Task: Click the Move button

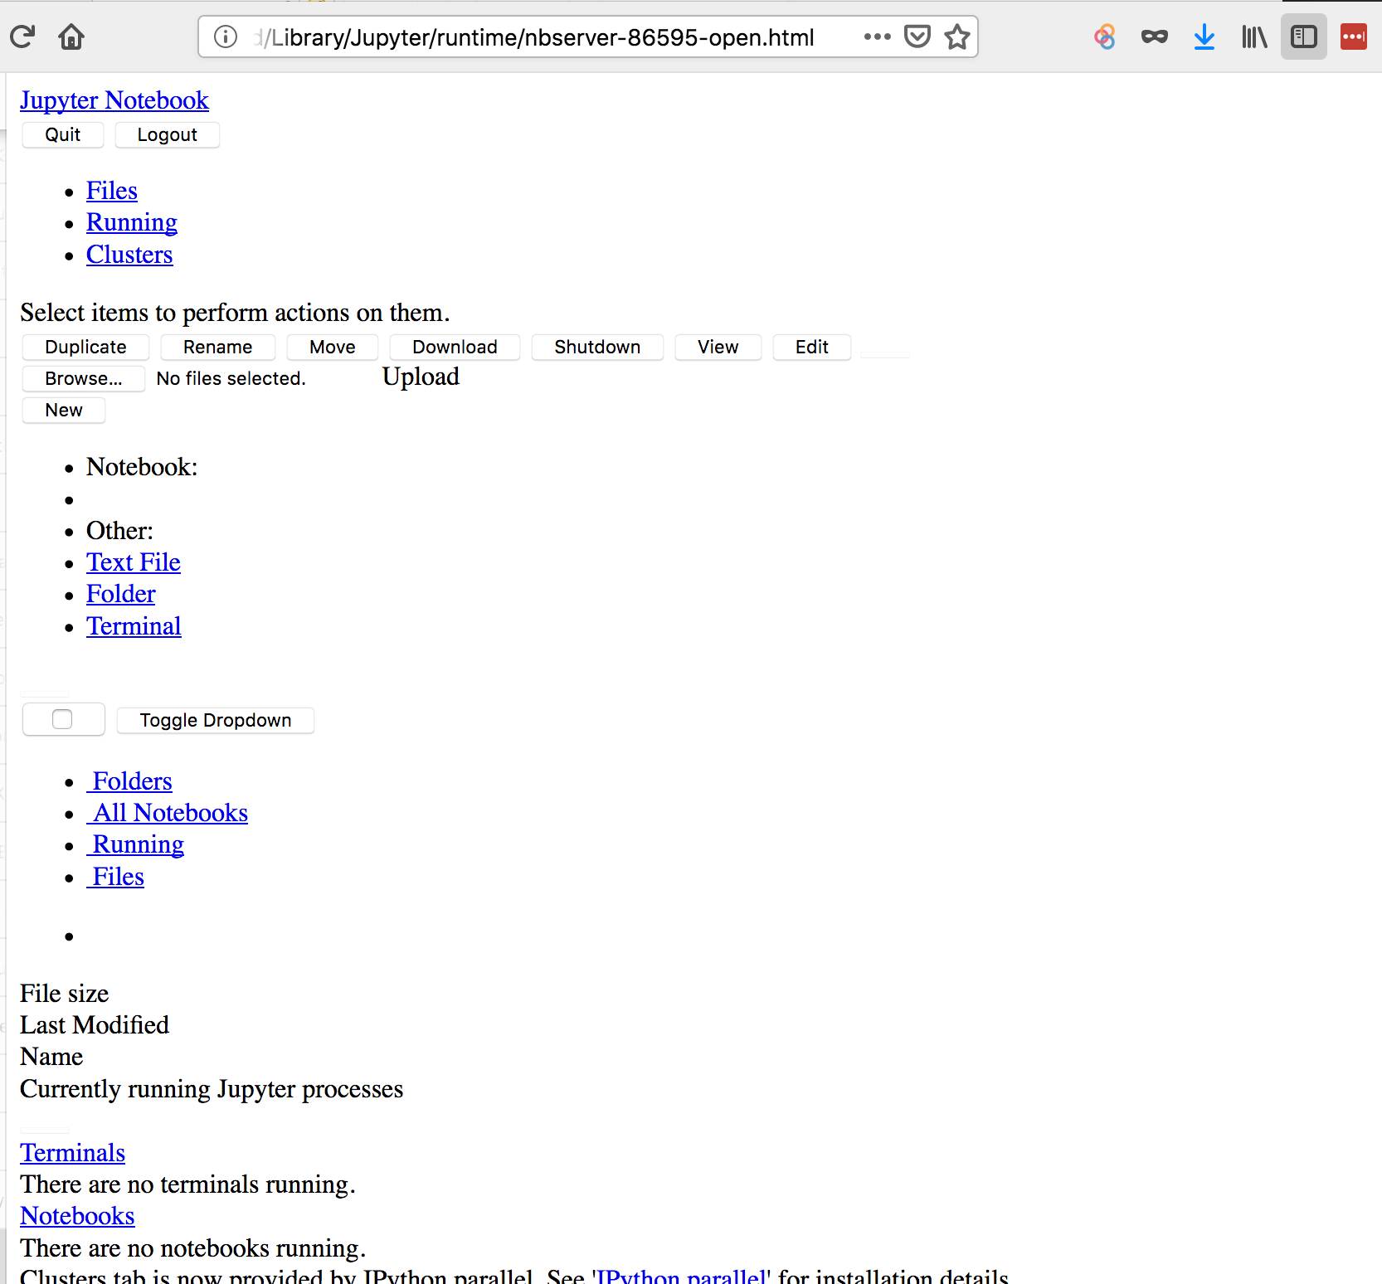Action: (333, 348)
